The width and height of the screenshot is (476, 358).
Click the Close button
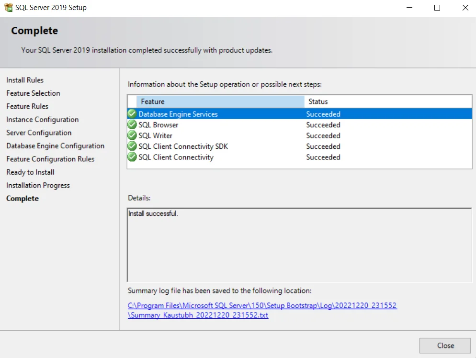coord(444,345)
